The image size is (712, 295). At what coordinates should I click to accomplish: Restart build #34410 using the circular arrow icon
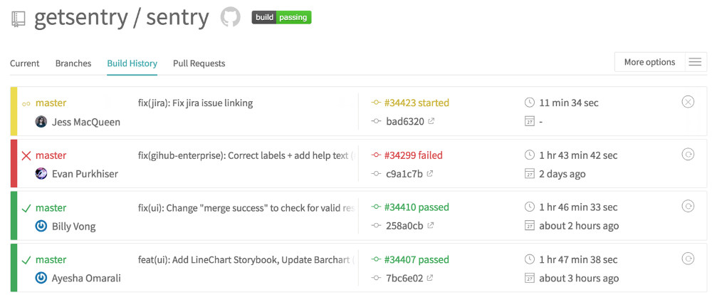688,206
